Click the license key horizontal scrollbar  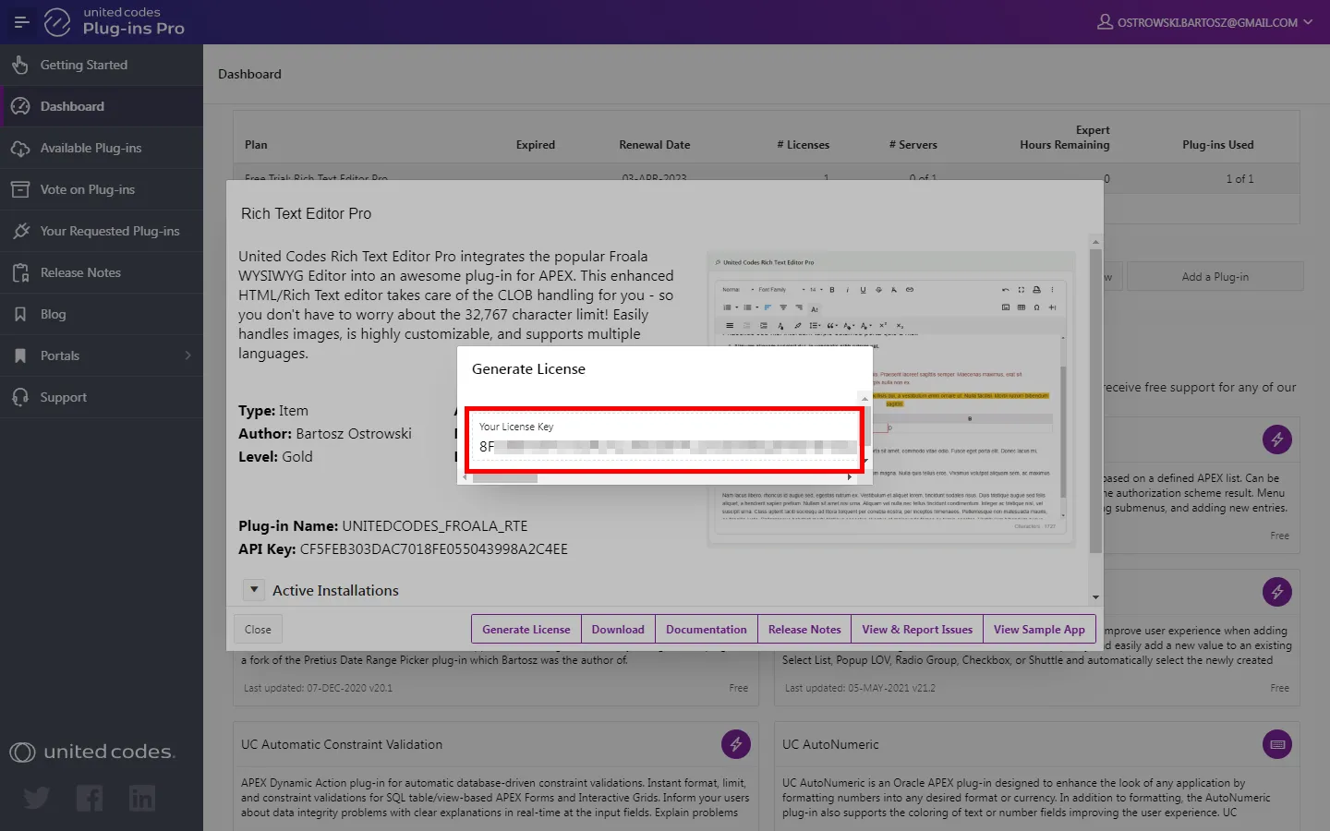(x=505, y=477)
